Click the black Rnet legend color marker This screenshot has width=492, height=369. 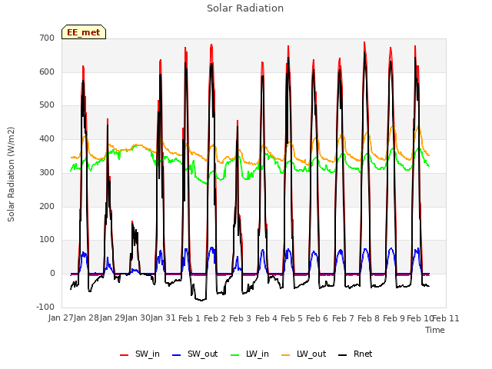tap(343, 355)
